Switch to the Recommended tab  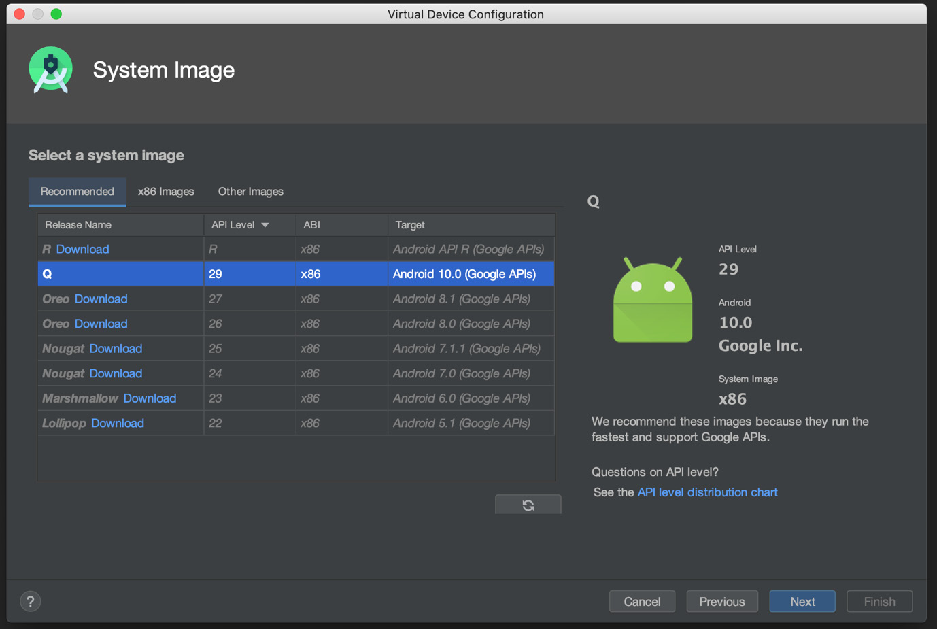77,192
